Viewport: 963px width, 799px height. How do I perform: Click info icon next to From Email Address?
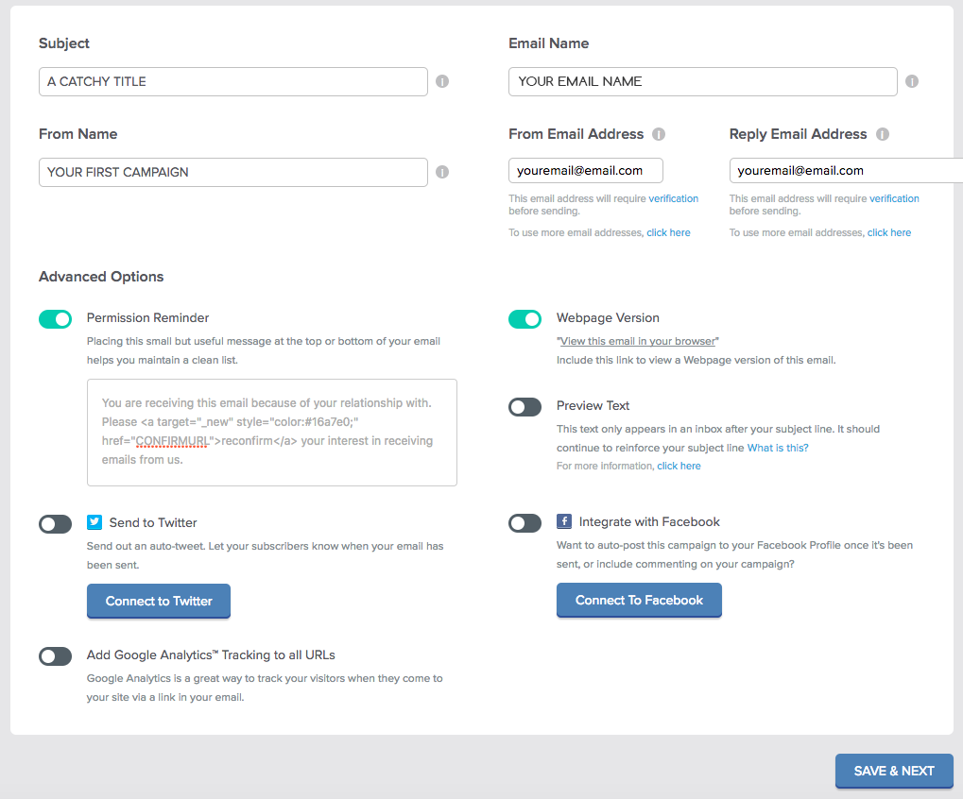coord(659,134)
